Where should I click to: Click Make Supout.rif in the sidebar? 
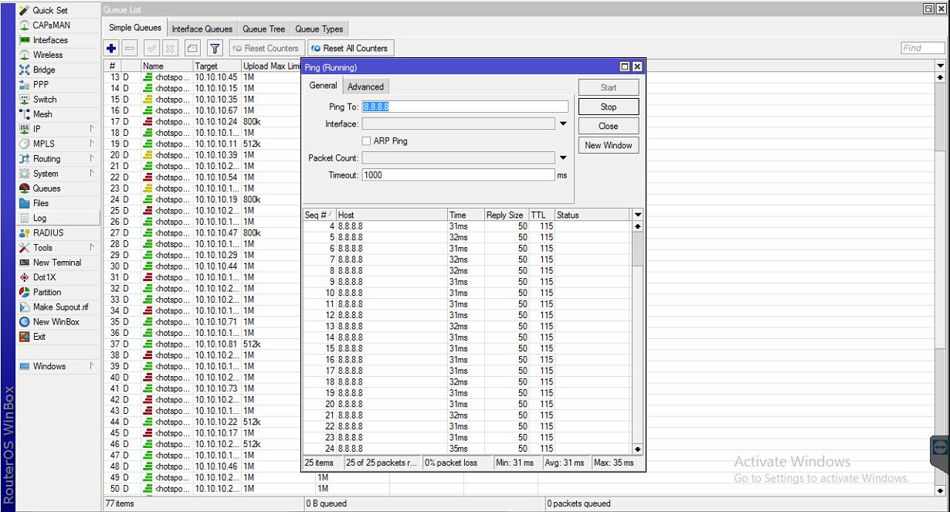(60, 307)
